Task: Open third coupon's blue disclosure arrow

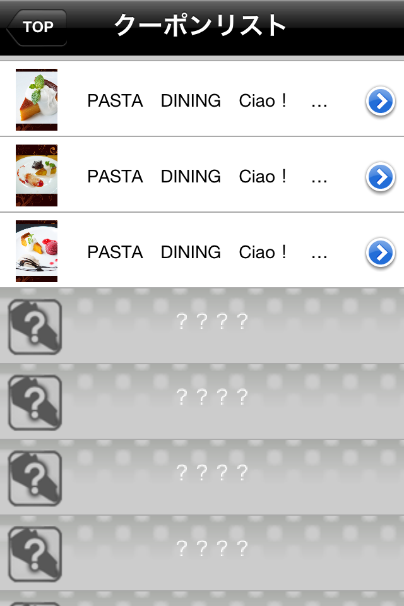Action: 381,252
